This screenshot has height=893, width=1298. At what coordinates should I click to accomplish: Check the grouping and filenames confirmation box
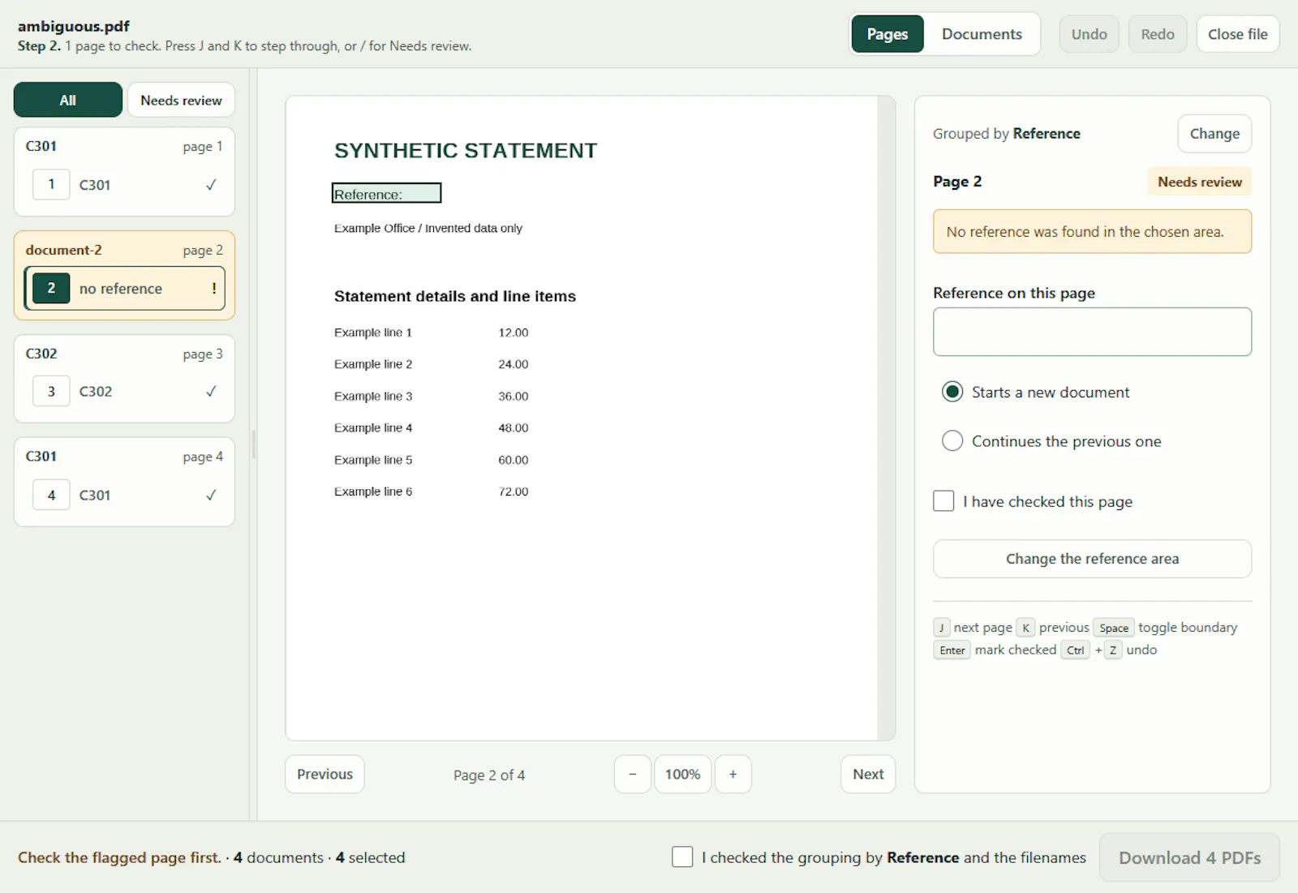[x=682, y=857]
